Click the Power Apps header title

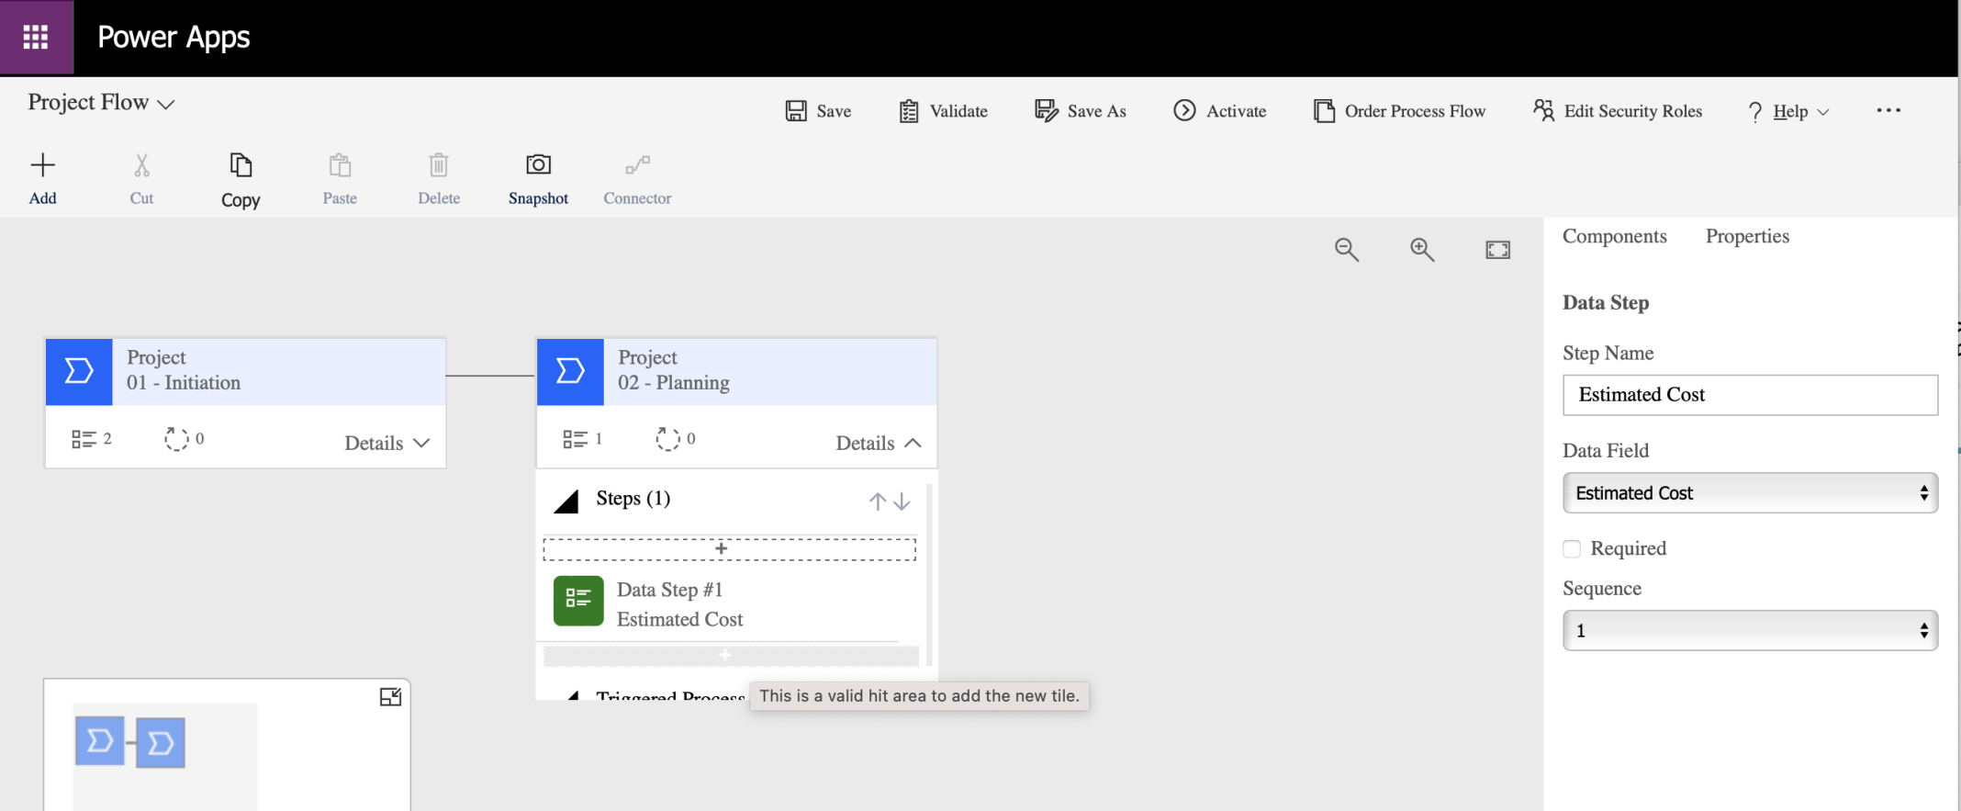[174, 37]
